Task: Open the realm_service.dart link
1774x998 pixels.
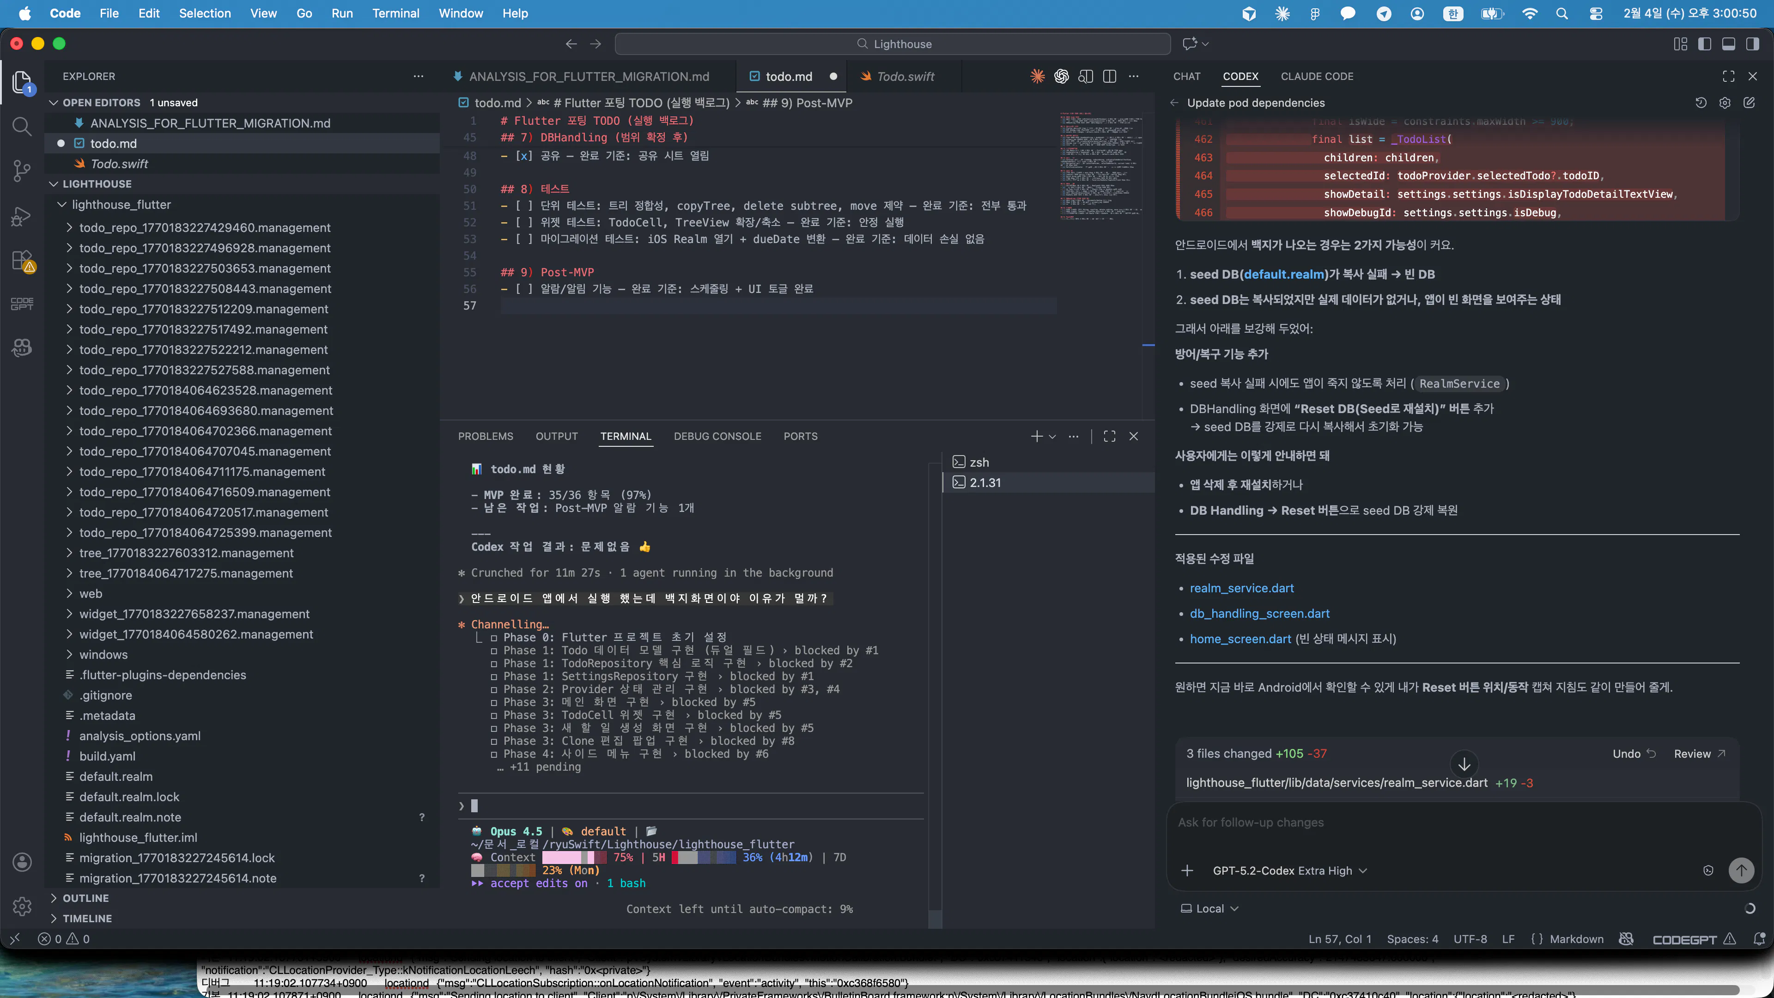Action: tap(1241, 588)
